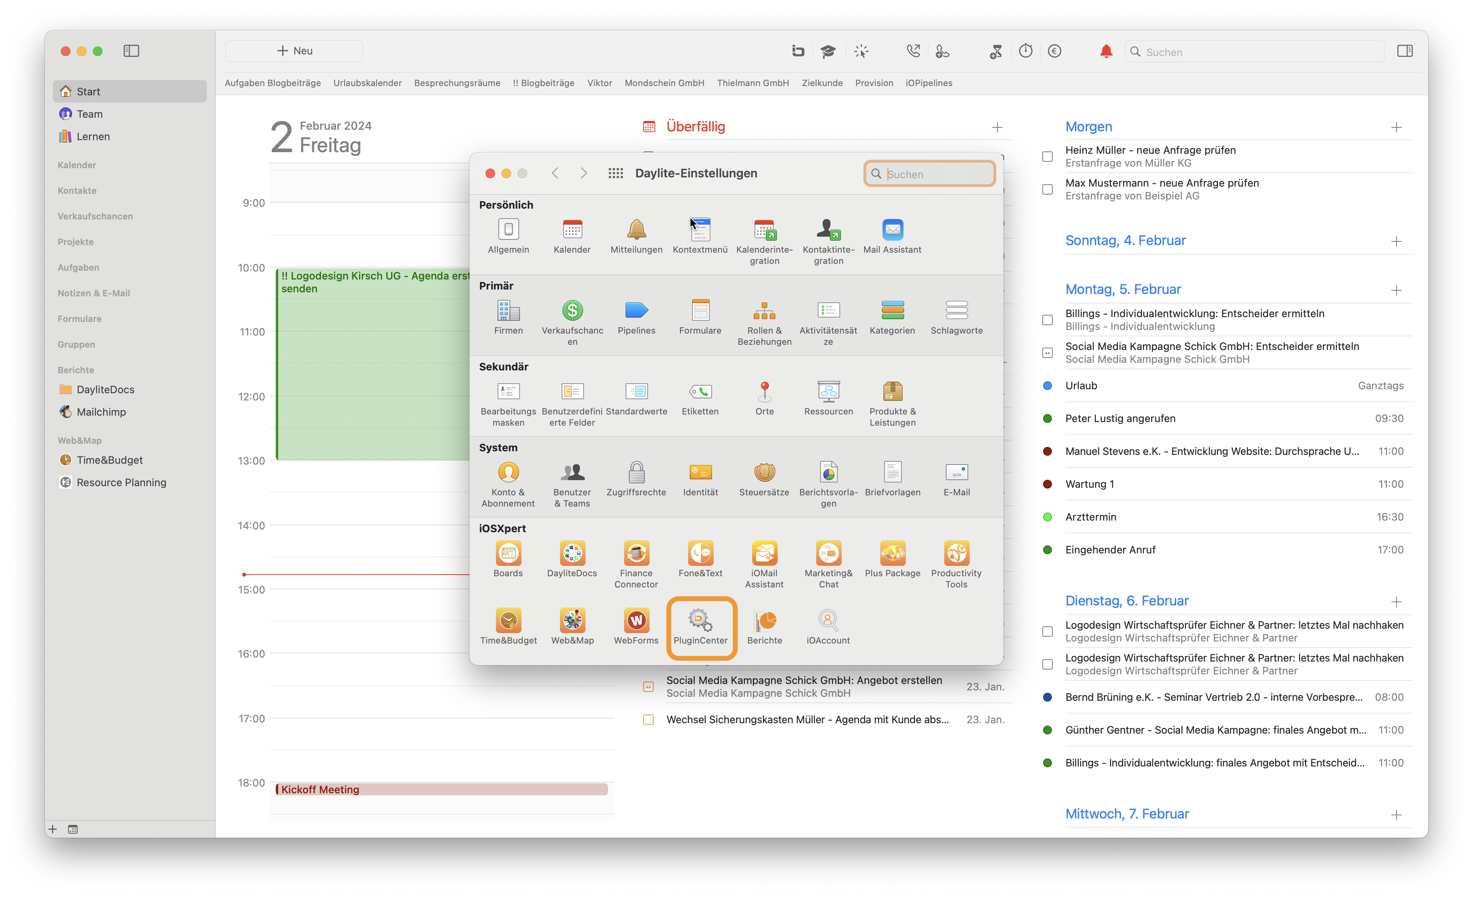Click the red notification bell in toolbar
Screen dimensions: 1473x897
tap(1106, 51)
